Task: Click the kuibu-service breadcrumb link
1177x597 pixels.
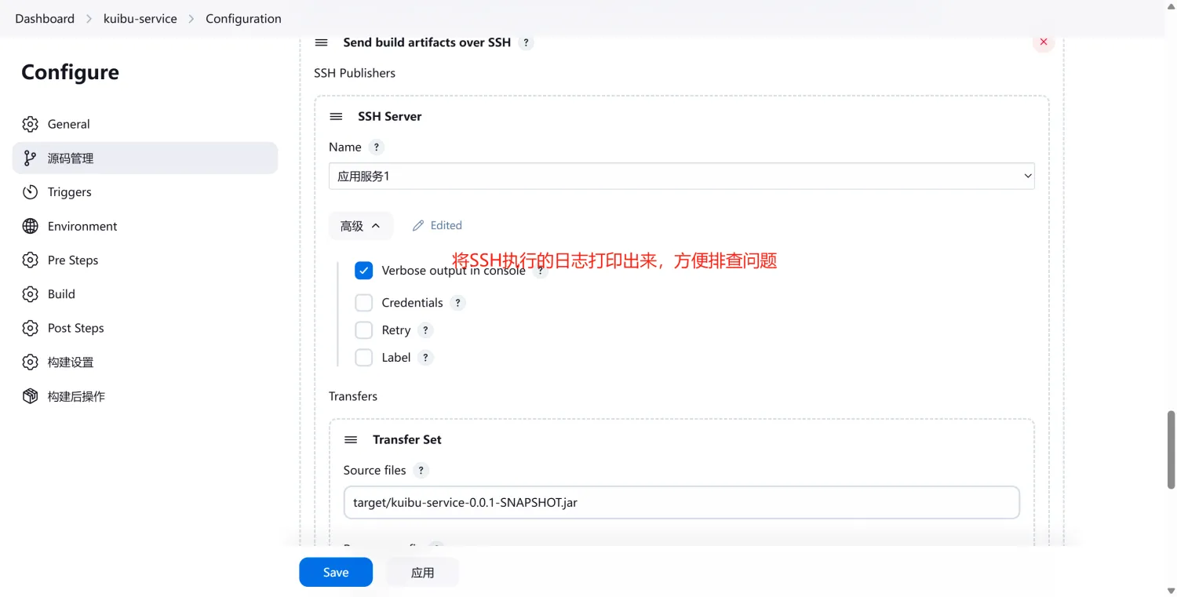Action: click(140, 19)
